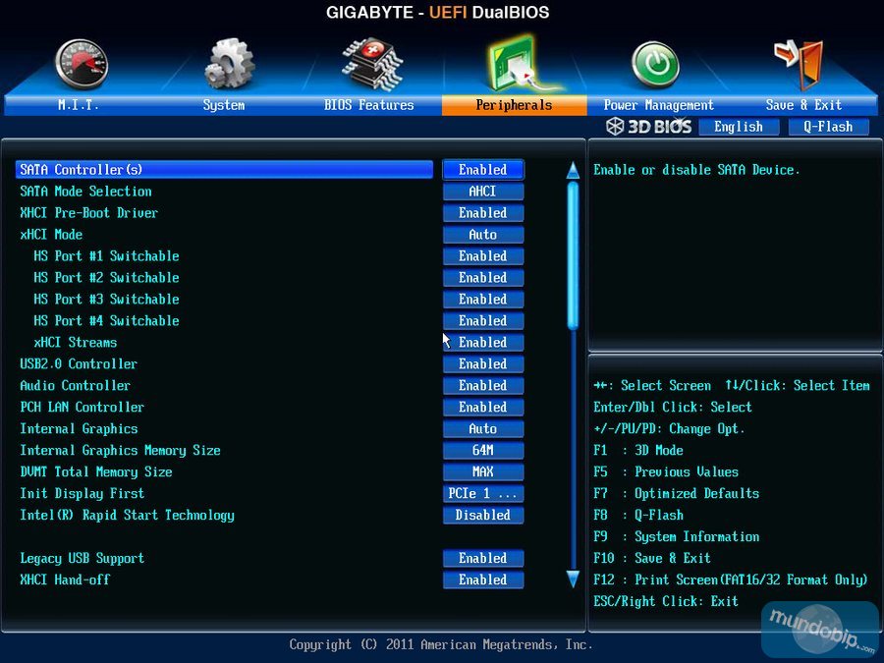Screen dimensions: 884x663
Task: Switch to the System tab
Action: pos(224,105)
